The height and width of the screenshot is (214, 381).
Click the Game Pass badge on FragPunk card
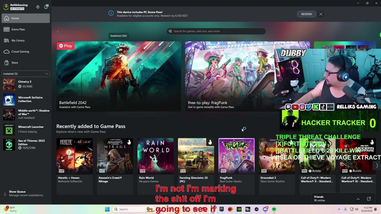[223, 171]
